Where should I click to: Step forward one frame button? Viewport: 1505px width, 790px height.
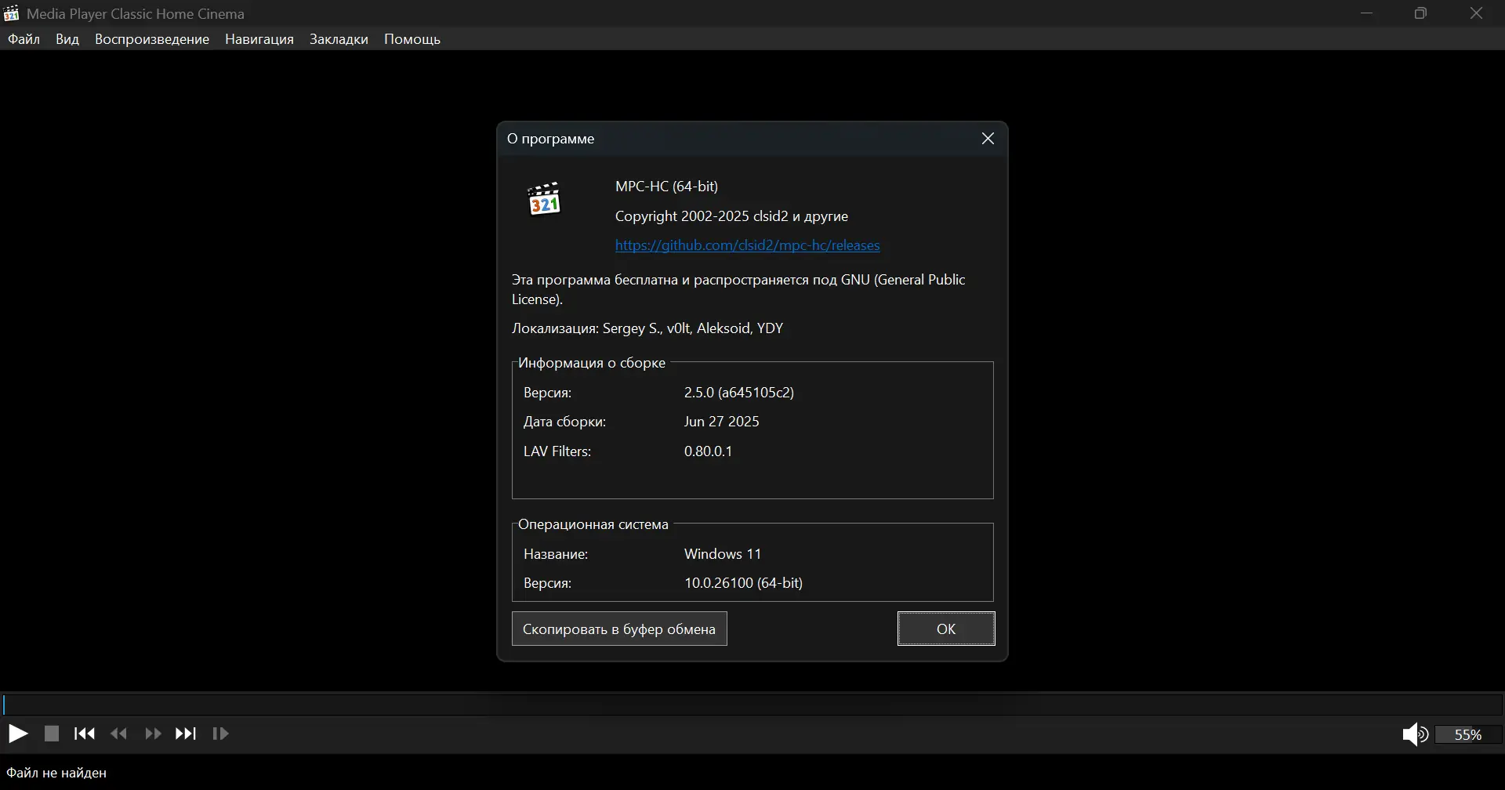pyautogui.click(x=221, y=734)
